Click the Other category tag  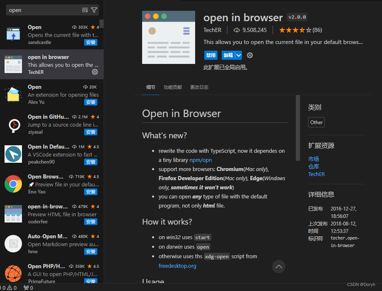(317, 122)
